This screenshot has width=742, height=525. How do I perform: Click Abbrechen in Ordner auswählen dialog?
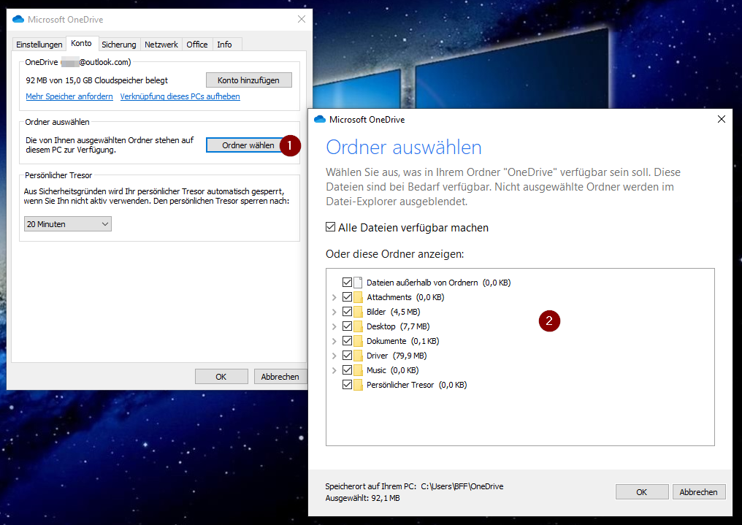pos(698,492)
